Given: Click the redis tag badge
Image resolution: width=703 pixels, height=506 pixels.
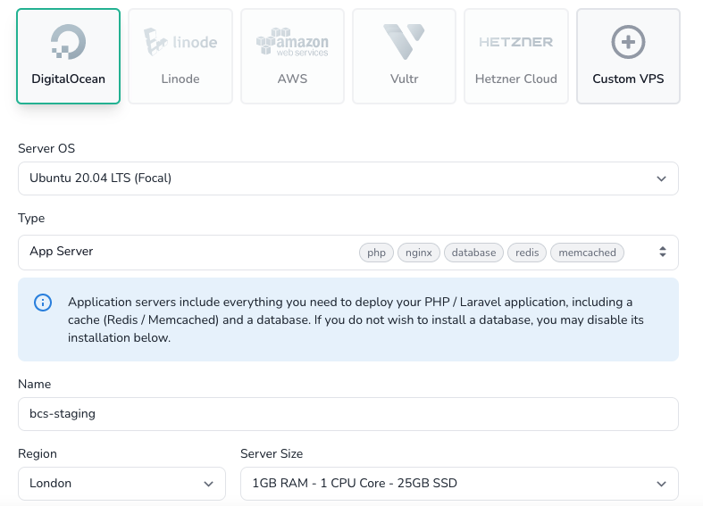Looking at the screenshot, I should point(527,253).
